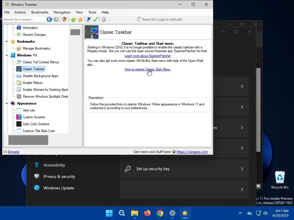Click the Donate! link
The image size is (294, 220).
13,152
